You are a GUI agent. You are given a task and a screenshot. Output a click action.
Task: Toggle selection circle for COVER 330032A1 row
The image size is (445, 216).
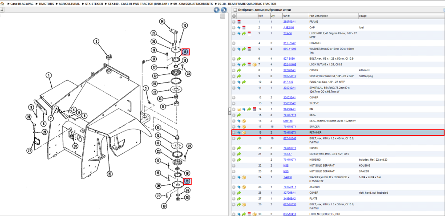pyautogui.click(x=234, y=98)
